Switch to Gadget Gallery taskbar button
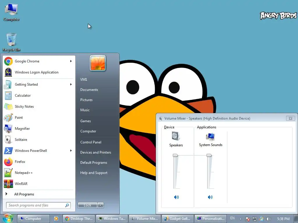This screenshot has width=298, height=223. pyautogui.click(x=178, y=219)
